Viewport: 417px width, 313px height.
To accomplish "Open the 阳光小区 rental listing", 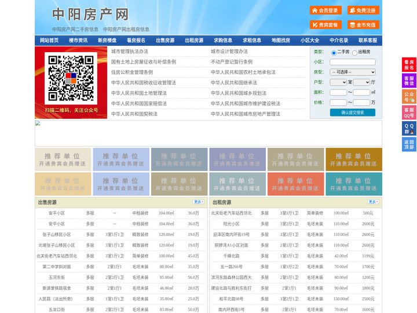I will tap(231, 224).
